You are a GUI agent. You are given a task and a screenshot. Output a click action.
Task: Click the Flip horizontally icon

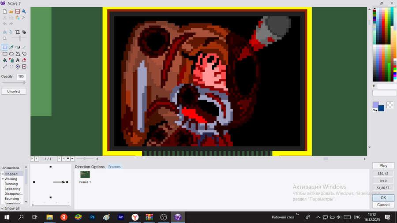pyautogui.click(x=5, y=32)
